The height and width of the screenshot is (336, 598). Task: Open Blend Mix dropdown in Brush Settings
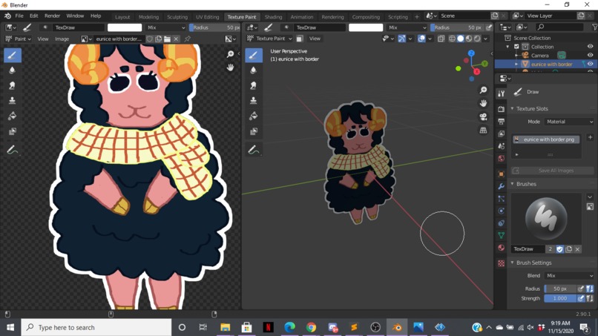click(x=569, y=276)
